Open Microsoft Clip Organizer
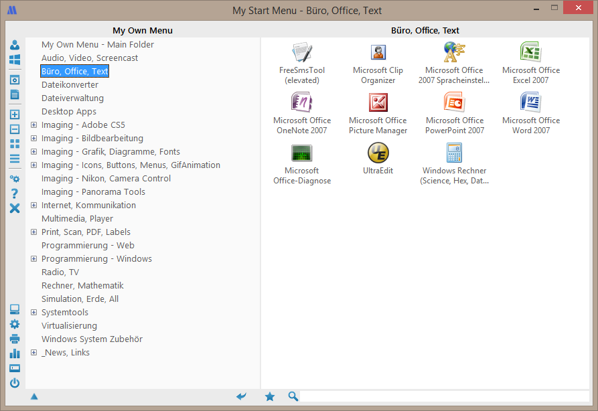Screen dimensions: 598x411 point(378,64)
